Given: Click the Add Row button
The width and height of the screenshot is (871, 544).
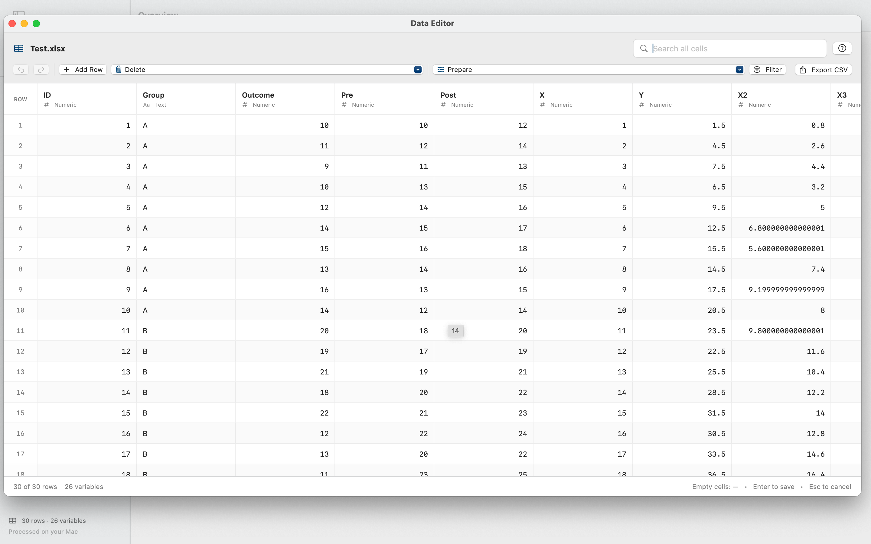Looking at the screenshot, I should (83, 70).
